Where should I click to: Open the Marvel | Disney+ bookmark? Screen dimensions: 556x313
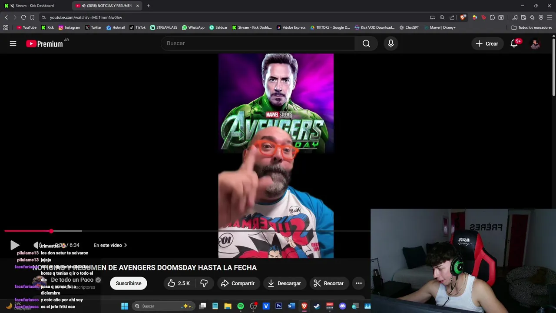pos(440,27)
